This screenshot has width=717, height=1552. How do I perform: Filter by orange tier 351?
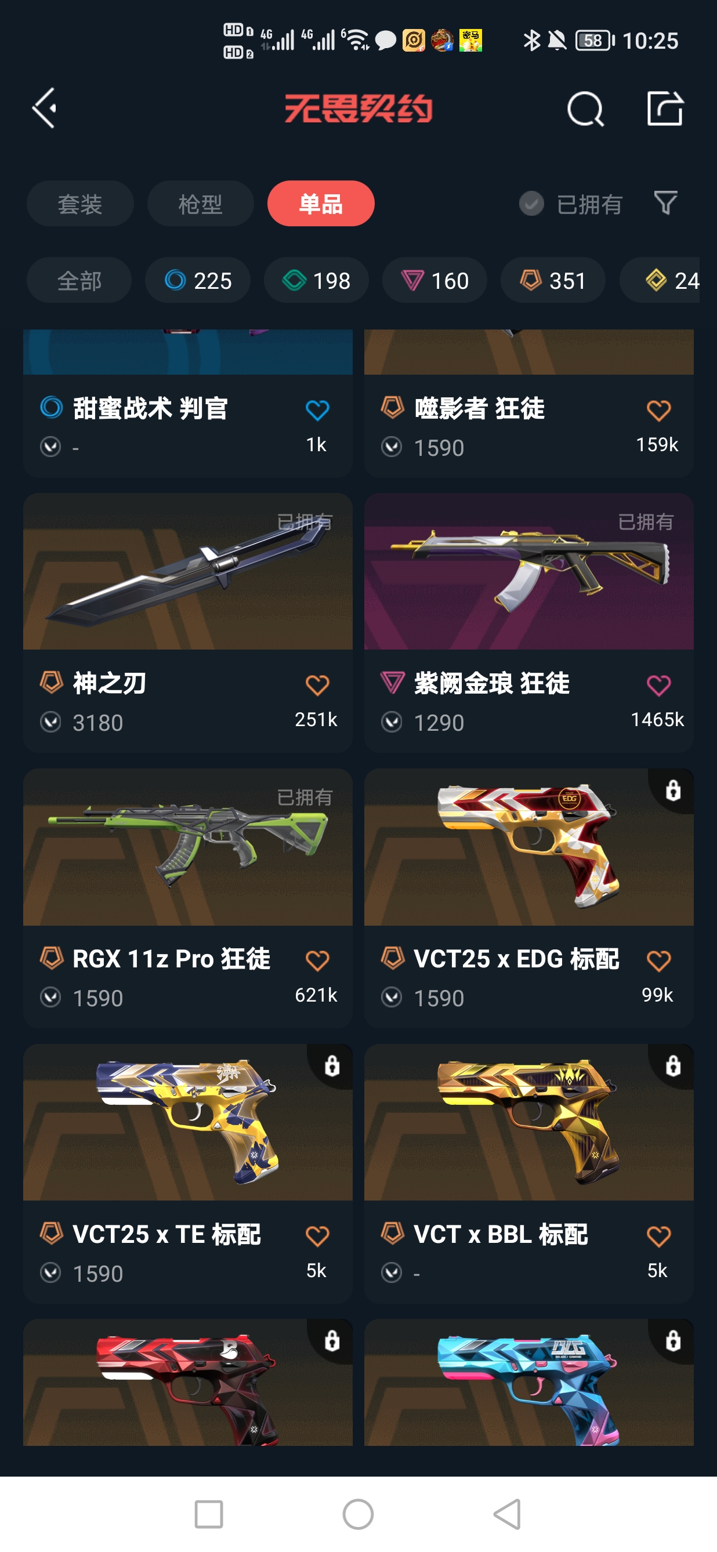tap(553, 280)
